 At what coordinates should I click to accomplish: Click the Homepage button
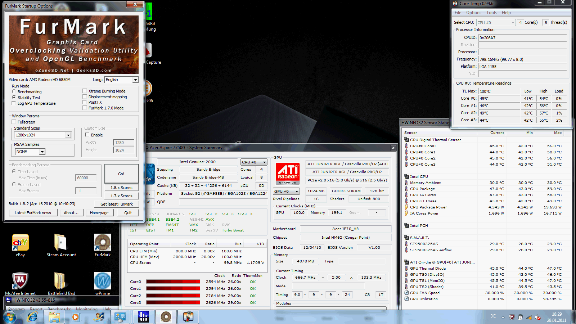tap(99, 213)
